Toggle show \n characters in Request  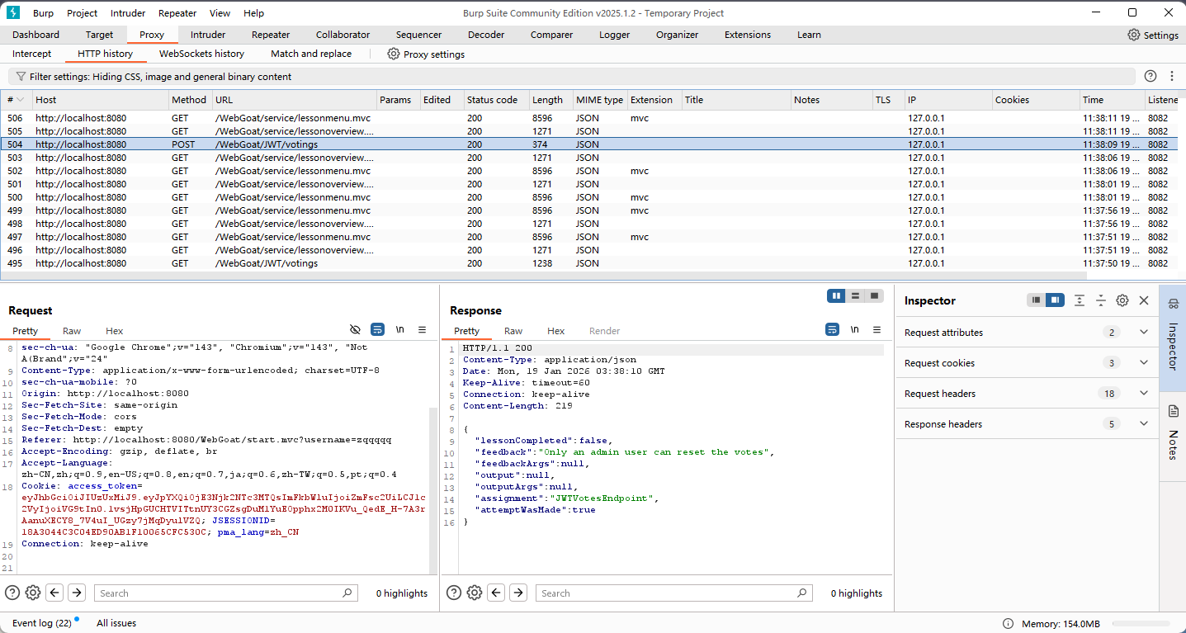399,329
